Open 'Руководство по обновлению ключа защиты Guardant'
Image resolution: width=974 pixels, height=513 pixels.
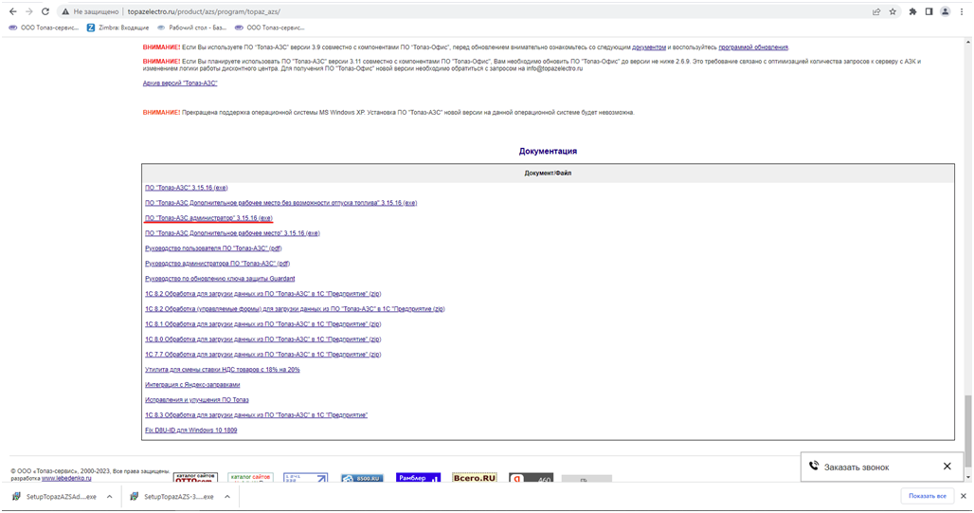(220, 279)
